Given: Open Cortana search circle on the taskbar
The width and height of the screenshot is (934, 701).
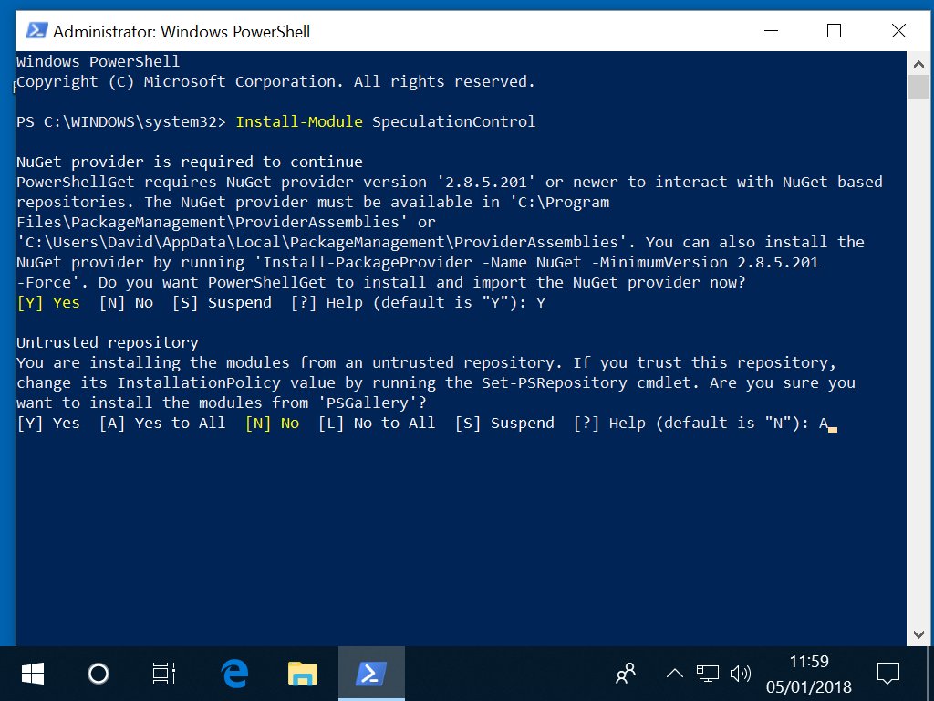Looking at the screenshot, I should point(98,674).
